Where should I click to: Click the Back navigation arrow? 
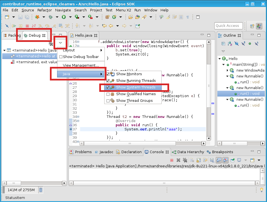click(111, 26)
